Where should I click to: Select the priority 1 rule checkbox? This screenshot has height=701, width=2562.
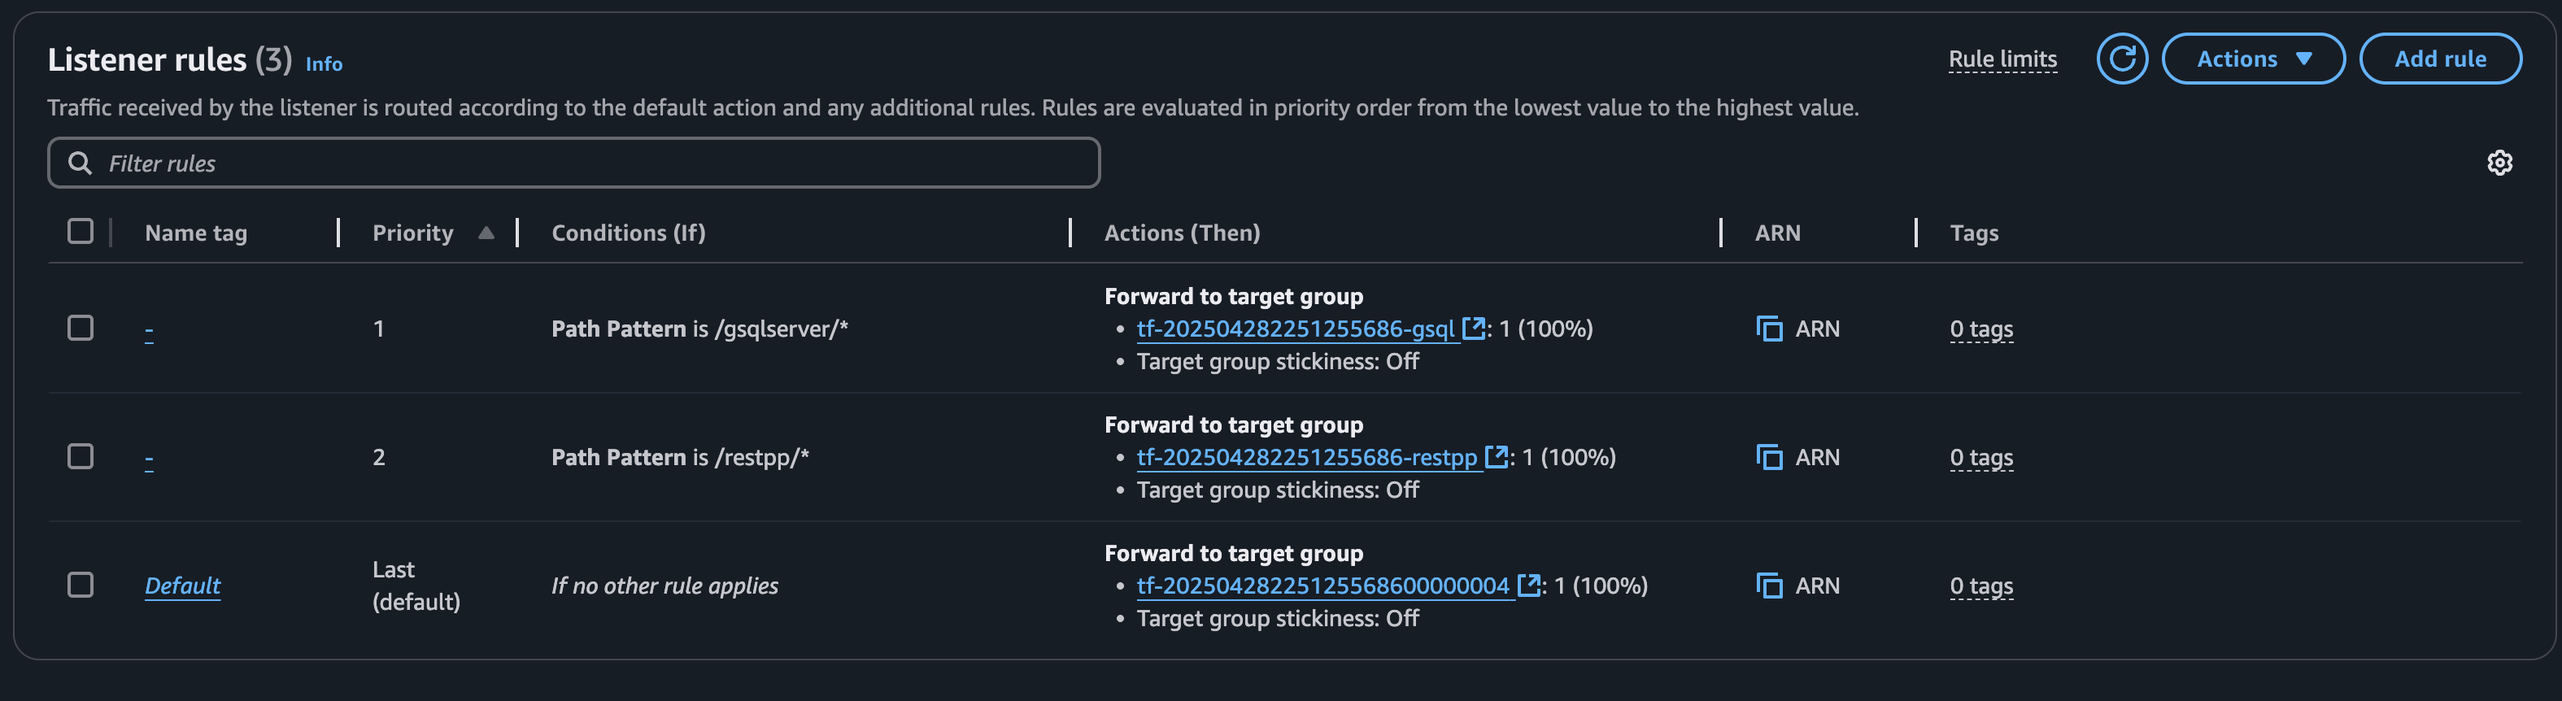tap(81, 328)
